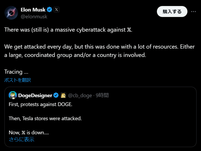Click the X affiliation badge next to Elon Musk
The image size is (201, 151).
coord(56,10)
